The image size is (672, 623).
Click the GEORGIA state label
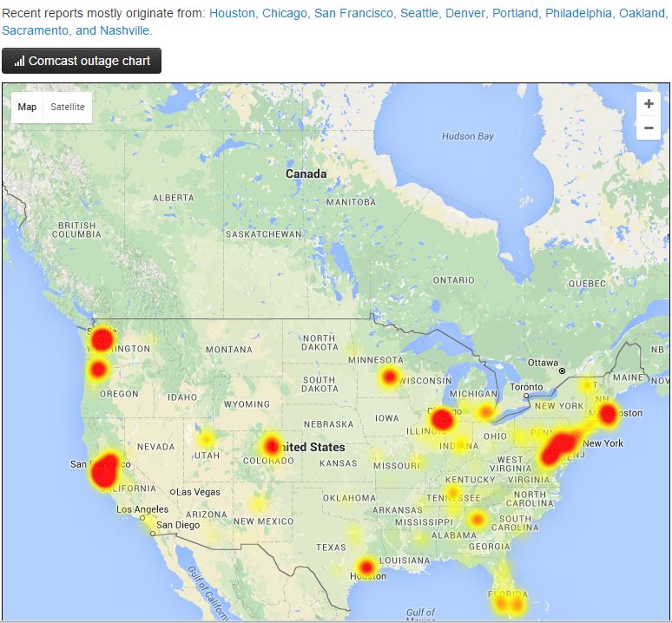[490, 547]
